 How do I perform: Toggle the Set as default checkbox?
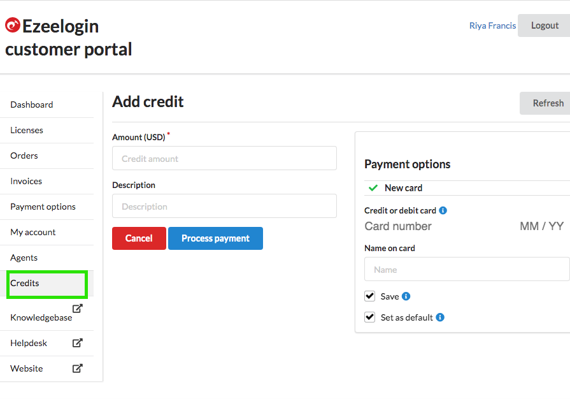pos(369,317)
